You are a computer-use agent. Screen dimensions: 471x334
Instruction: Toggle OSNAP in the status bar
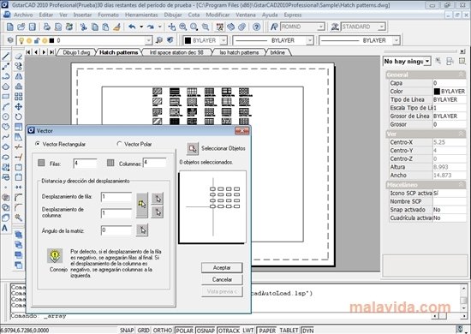click(x=206, y=330)
